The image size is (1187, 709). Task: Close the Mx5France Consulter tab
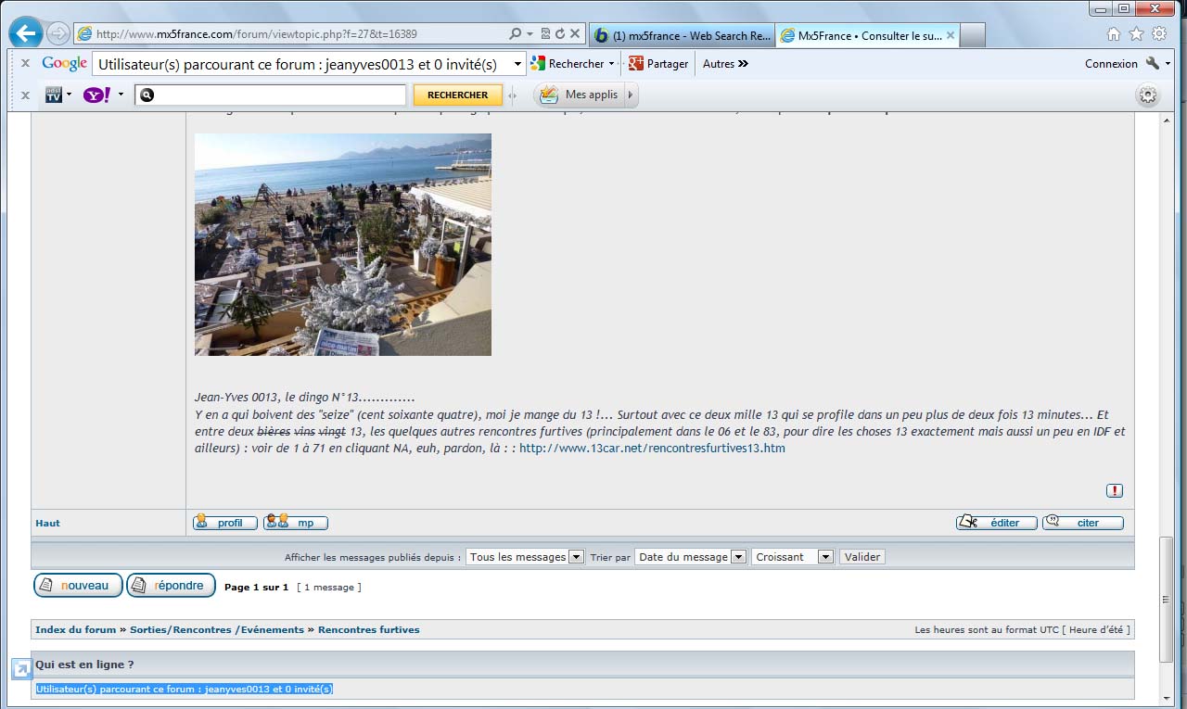951,35
